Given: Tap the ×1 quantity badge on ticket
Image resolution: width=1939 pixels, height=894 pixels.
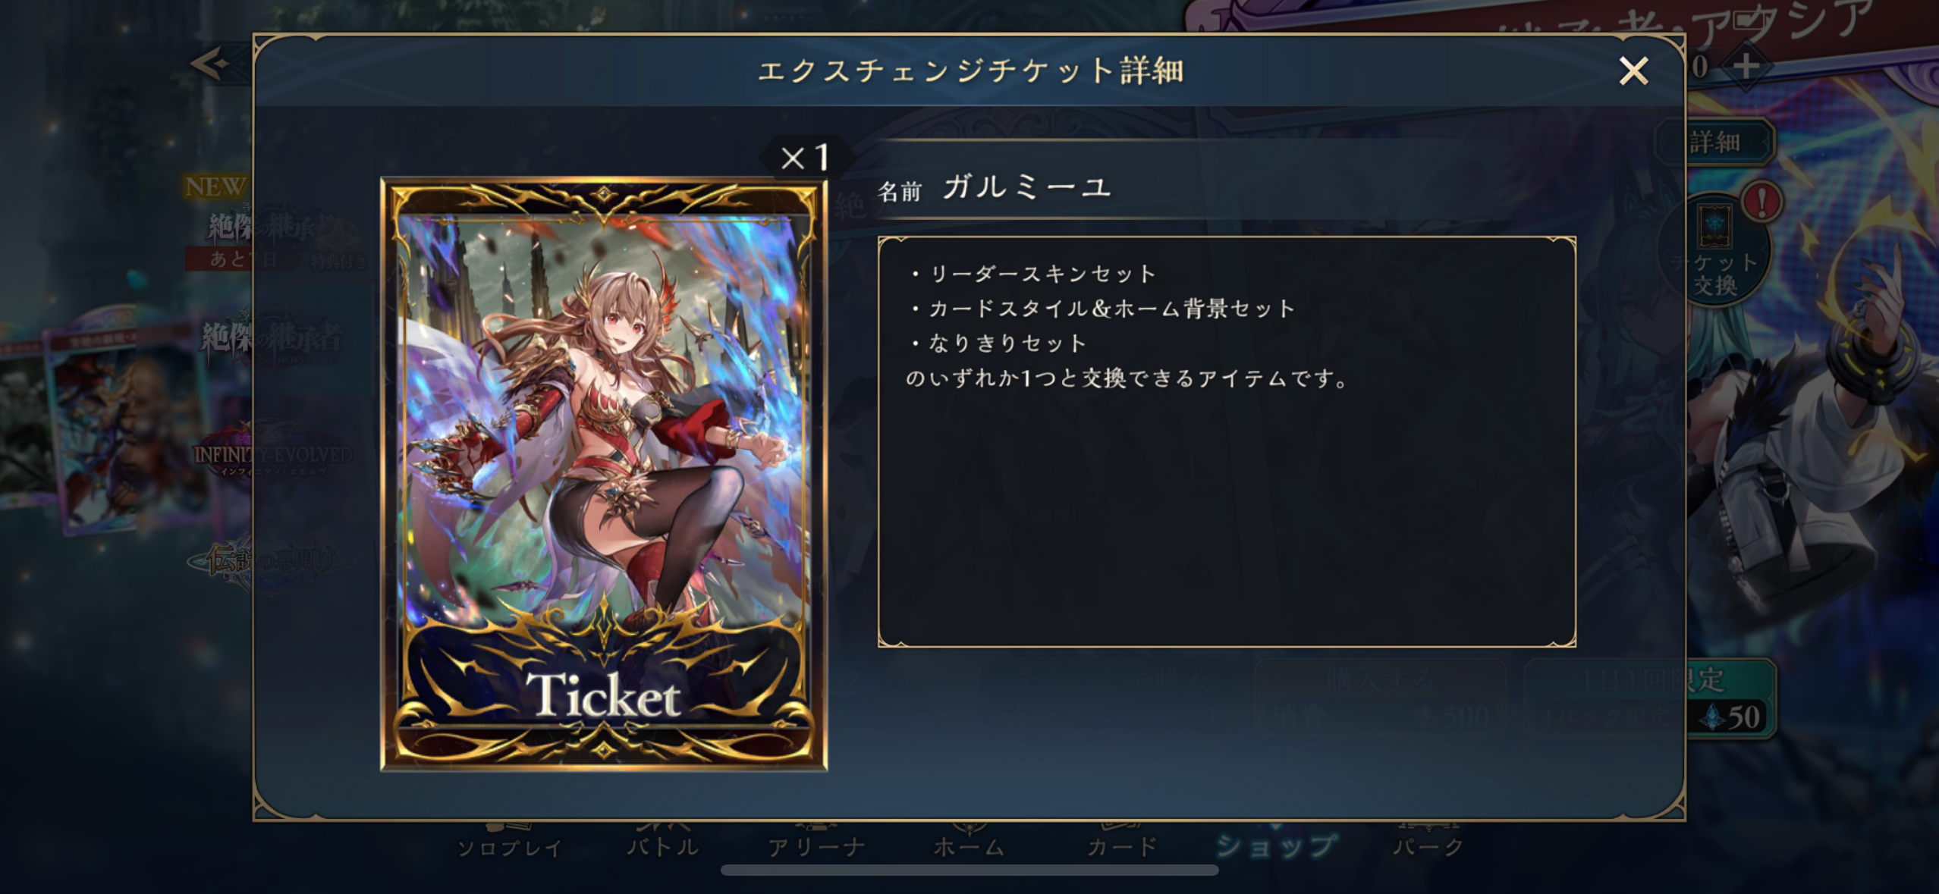Looking at the screenshot, I should 806,158.
